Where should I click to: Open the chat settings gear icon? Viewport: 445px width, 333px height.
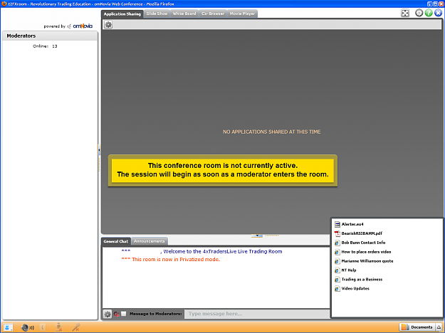point(108,314)
